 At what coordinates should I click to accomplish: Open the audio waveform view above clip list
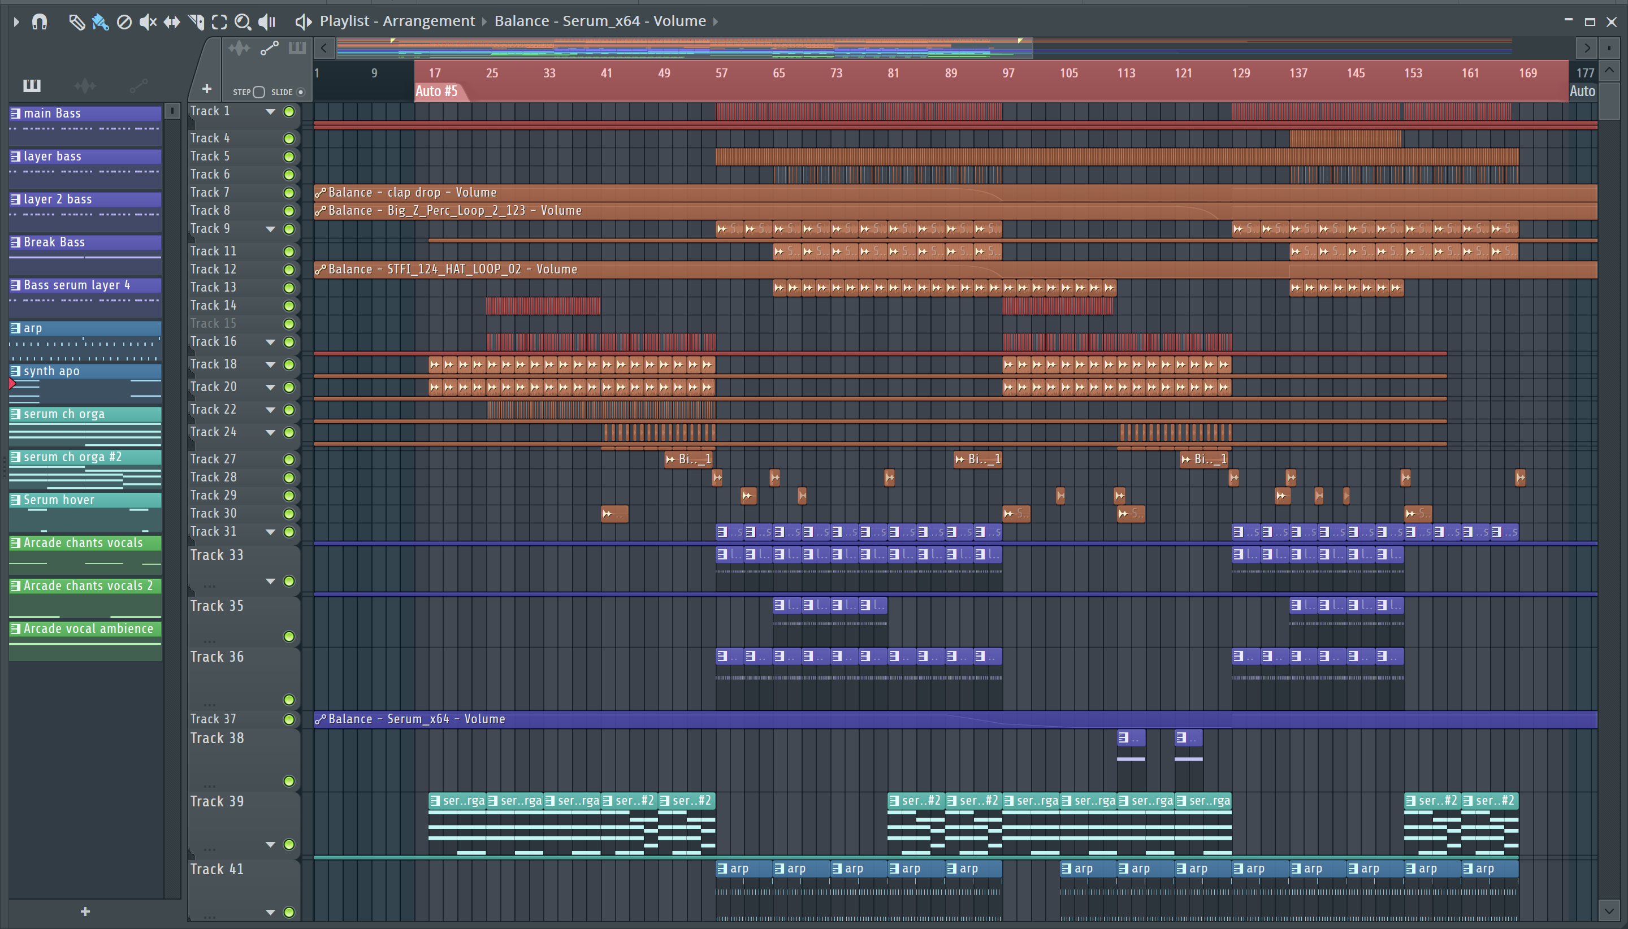(85, 85)
